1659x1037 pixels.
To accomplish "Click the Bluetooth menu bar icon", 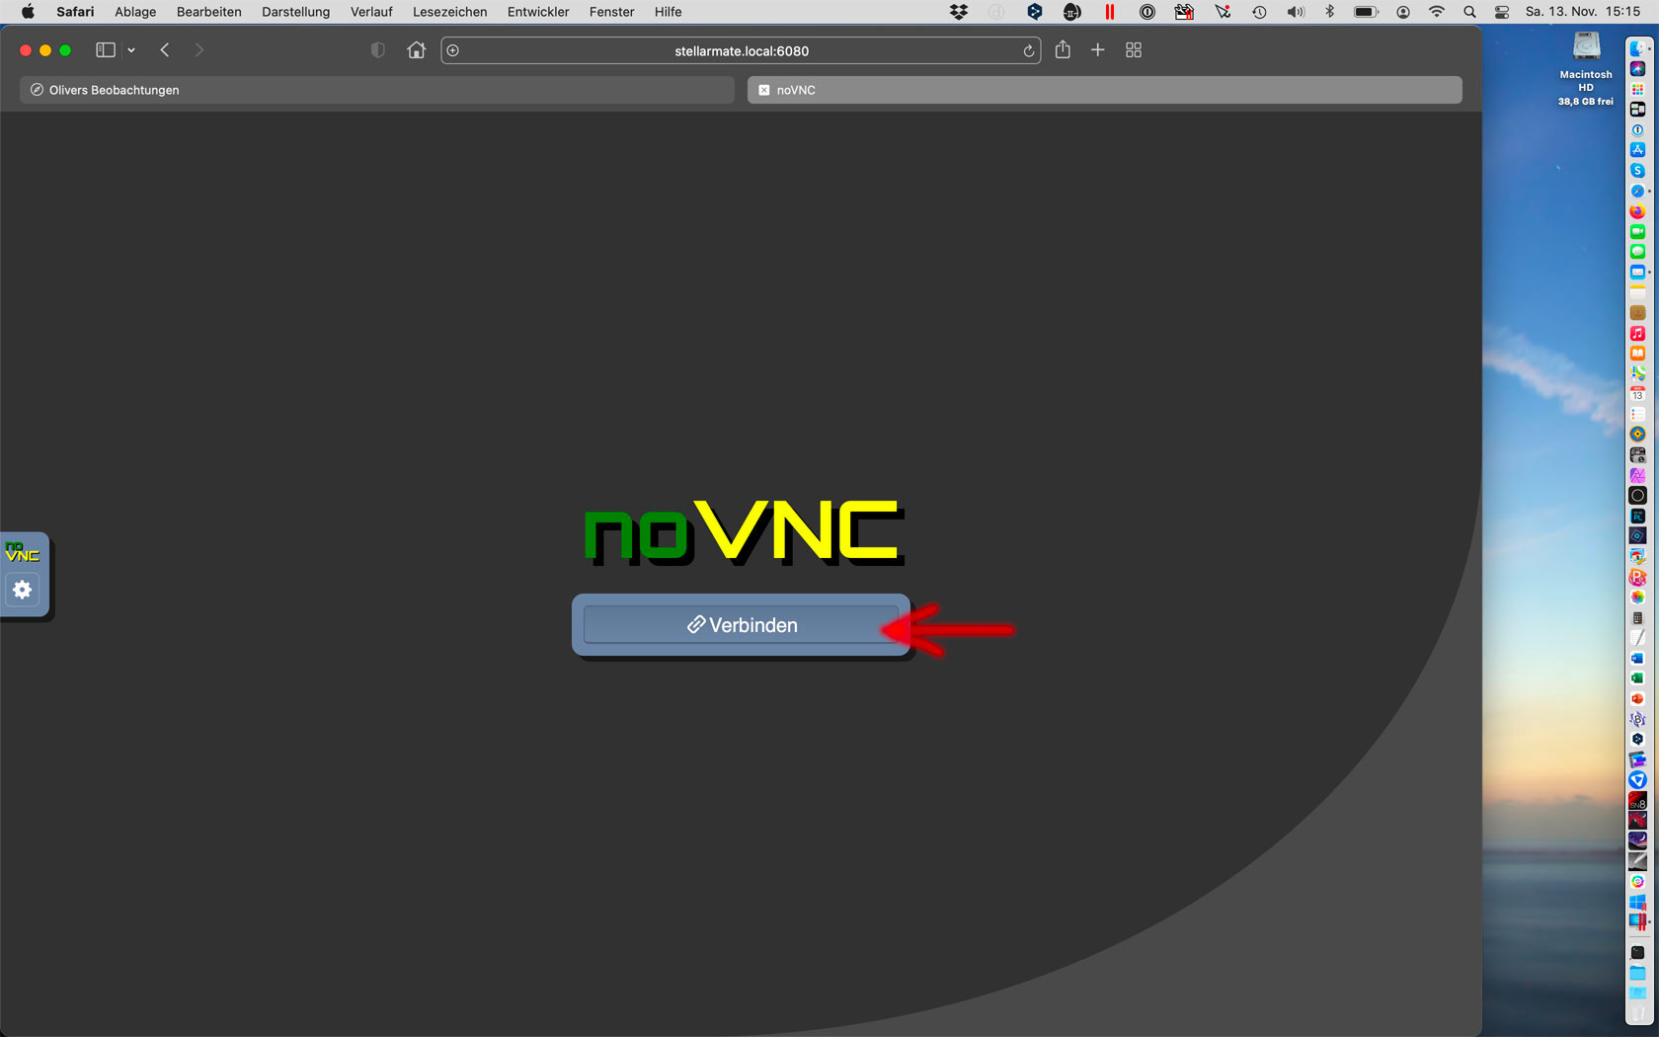I will click(x=1329, y=12).
